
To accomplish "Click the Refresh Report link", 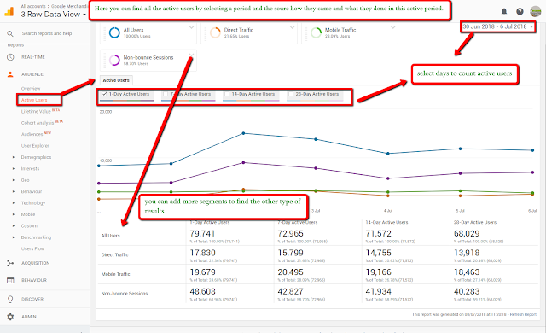I will click(523, 314).
